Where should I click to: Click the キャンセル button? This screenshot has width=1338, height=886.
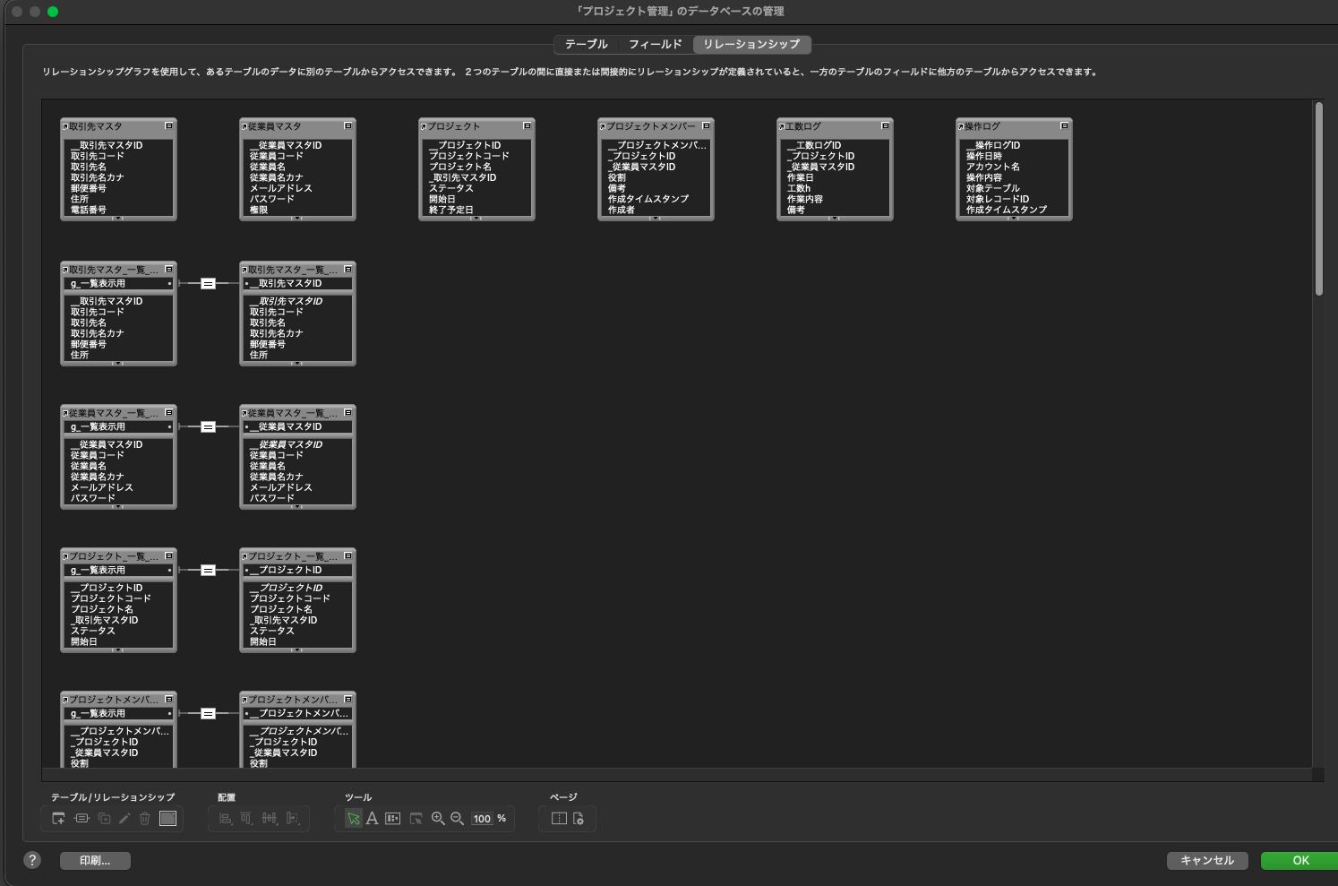click(1207, 861)
